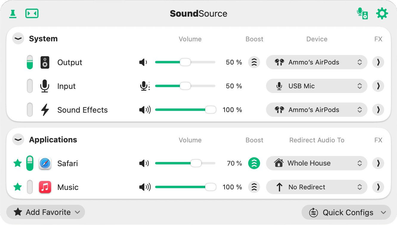Unfavorite Music with its green star

tap(18, 187)
